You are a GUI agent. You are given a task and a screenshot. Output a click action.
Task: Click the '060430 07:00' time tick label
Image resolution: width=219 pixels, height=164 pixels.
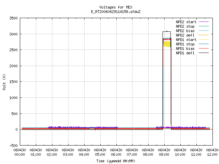(132, 152)
